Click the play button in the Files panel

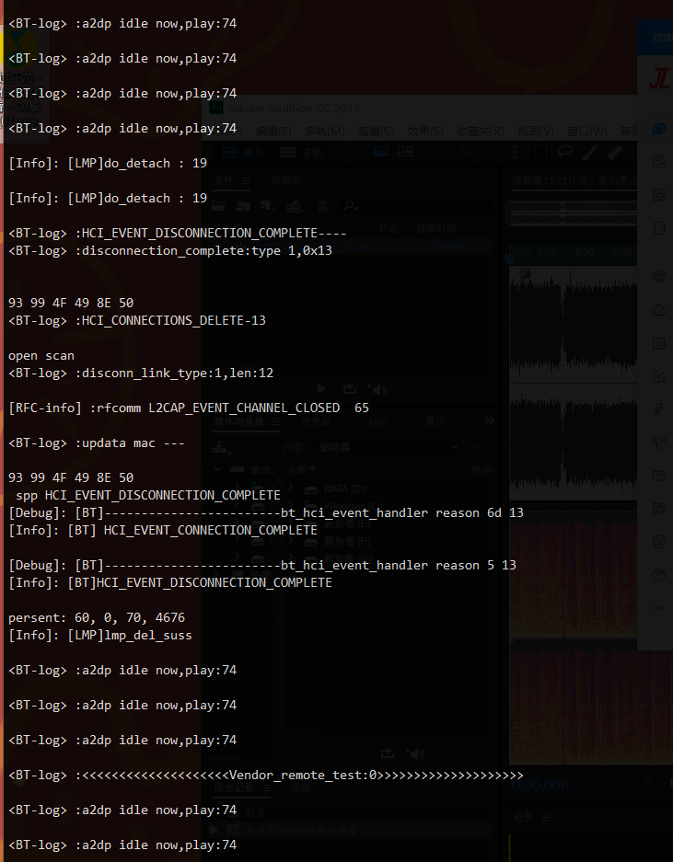[x=322, y=389]
